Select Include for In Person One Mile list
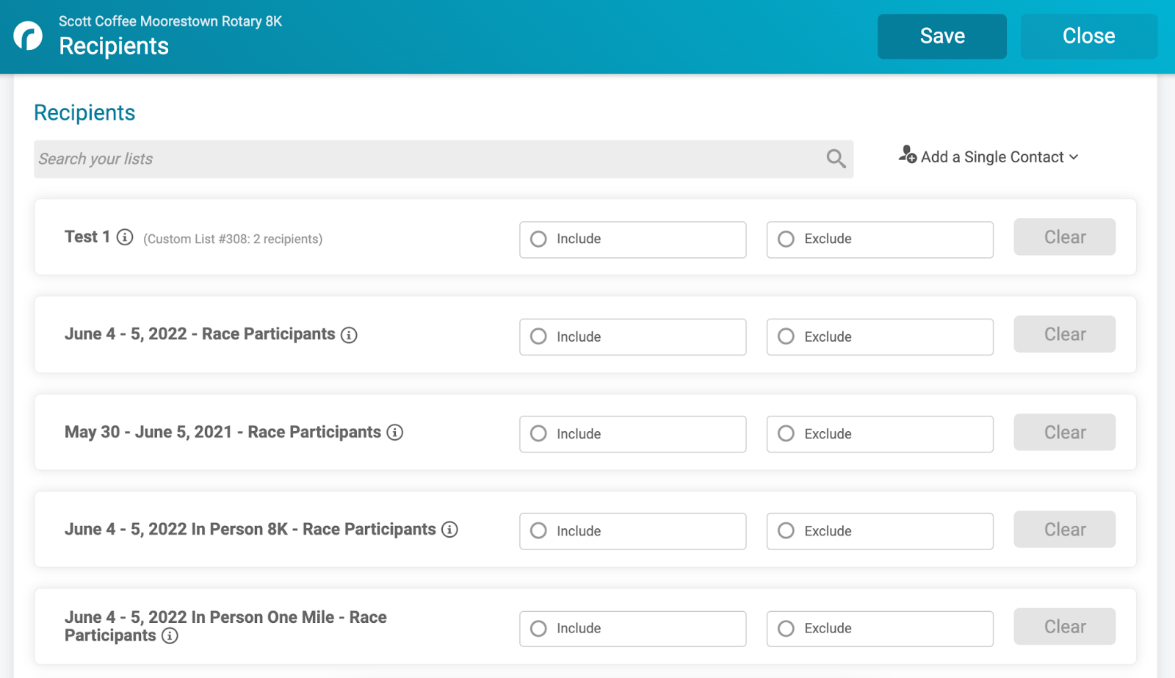Viewport: 1175px width, 678px height. pos(633,629)
